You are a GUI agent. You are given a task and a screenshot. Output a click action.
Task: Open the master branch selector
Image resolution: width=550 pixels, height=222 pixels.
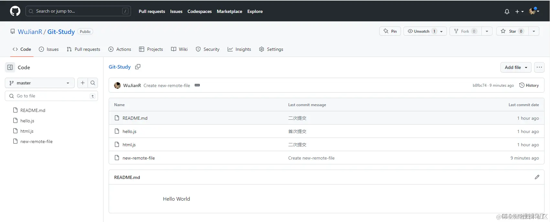coord(40,83)
